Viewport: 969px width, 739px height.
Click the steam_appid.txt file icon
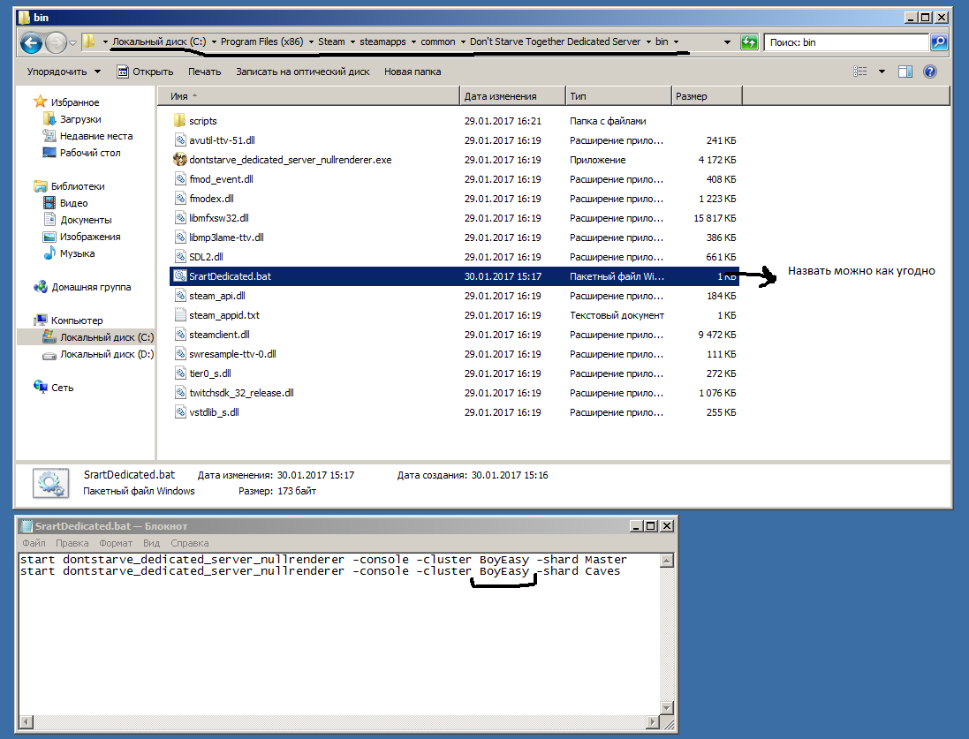tap(181, 315)
